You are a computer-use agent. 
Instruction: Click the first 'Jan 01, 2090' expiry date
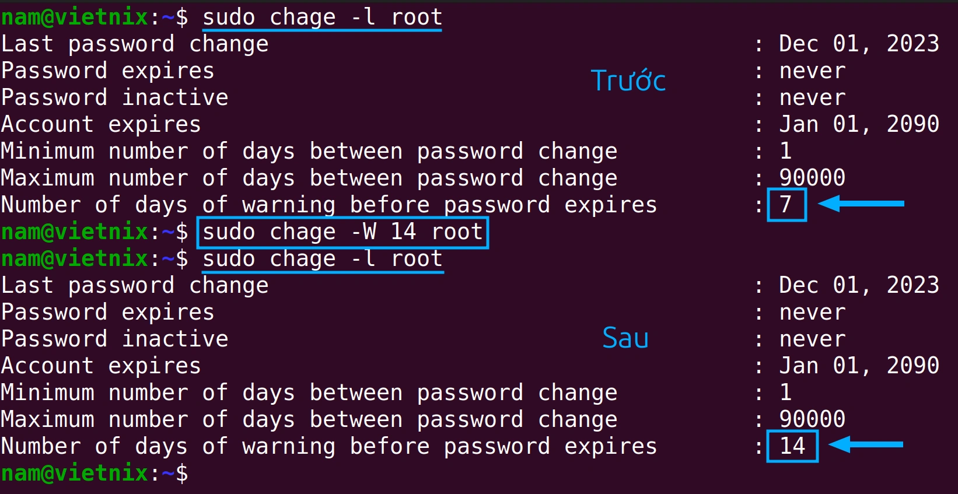click(x=859, y=124)
